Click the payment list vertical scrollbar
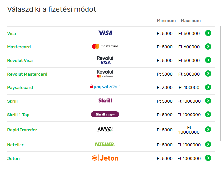The width and height of the screenshot is (224, 169). click(220, 84)
